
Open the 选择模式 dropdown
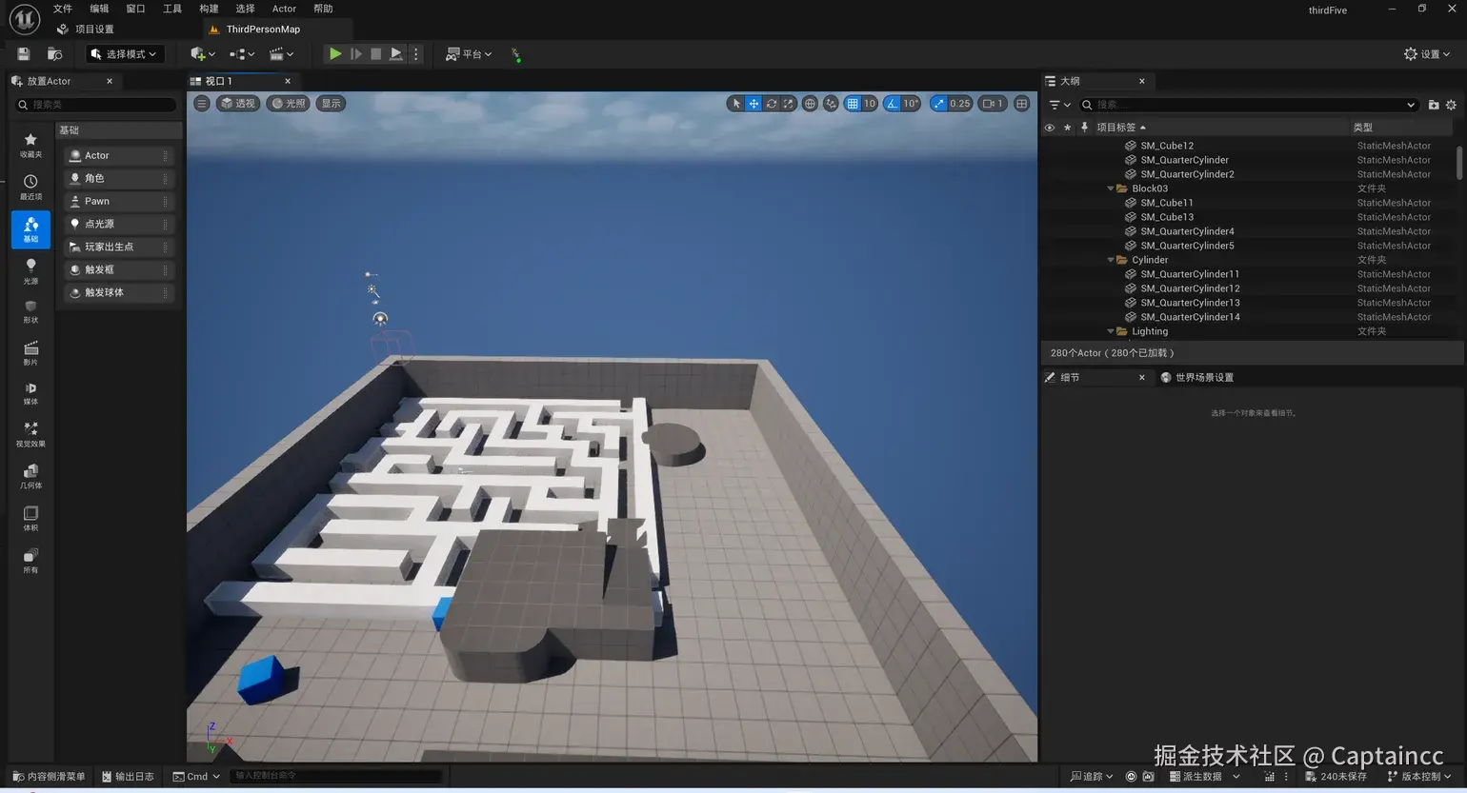(125, 54)
